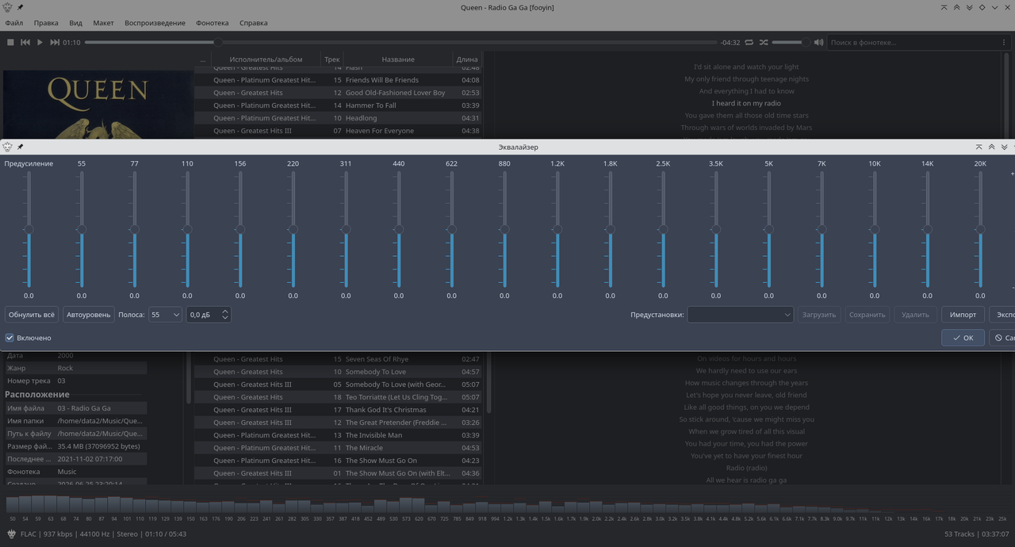Toggle the repeat mode icon
Viewport: 1015px width, 547px height.
(x=748, y=42)
